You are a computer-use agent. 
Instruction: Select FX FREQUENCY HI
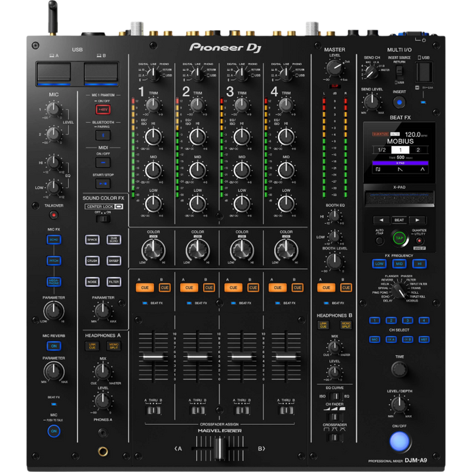pos(419,264)
